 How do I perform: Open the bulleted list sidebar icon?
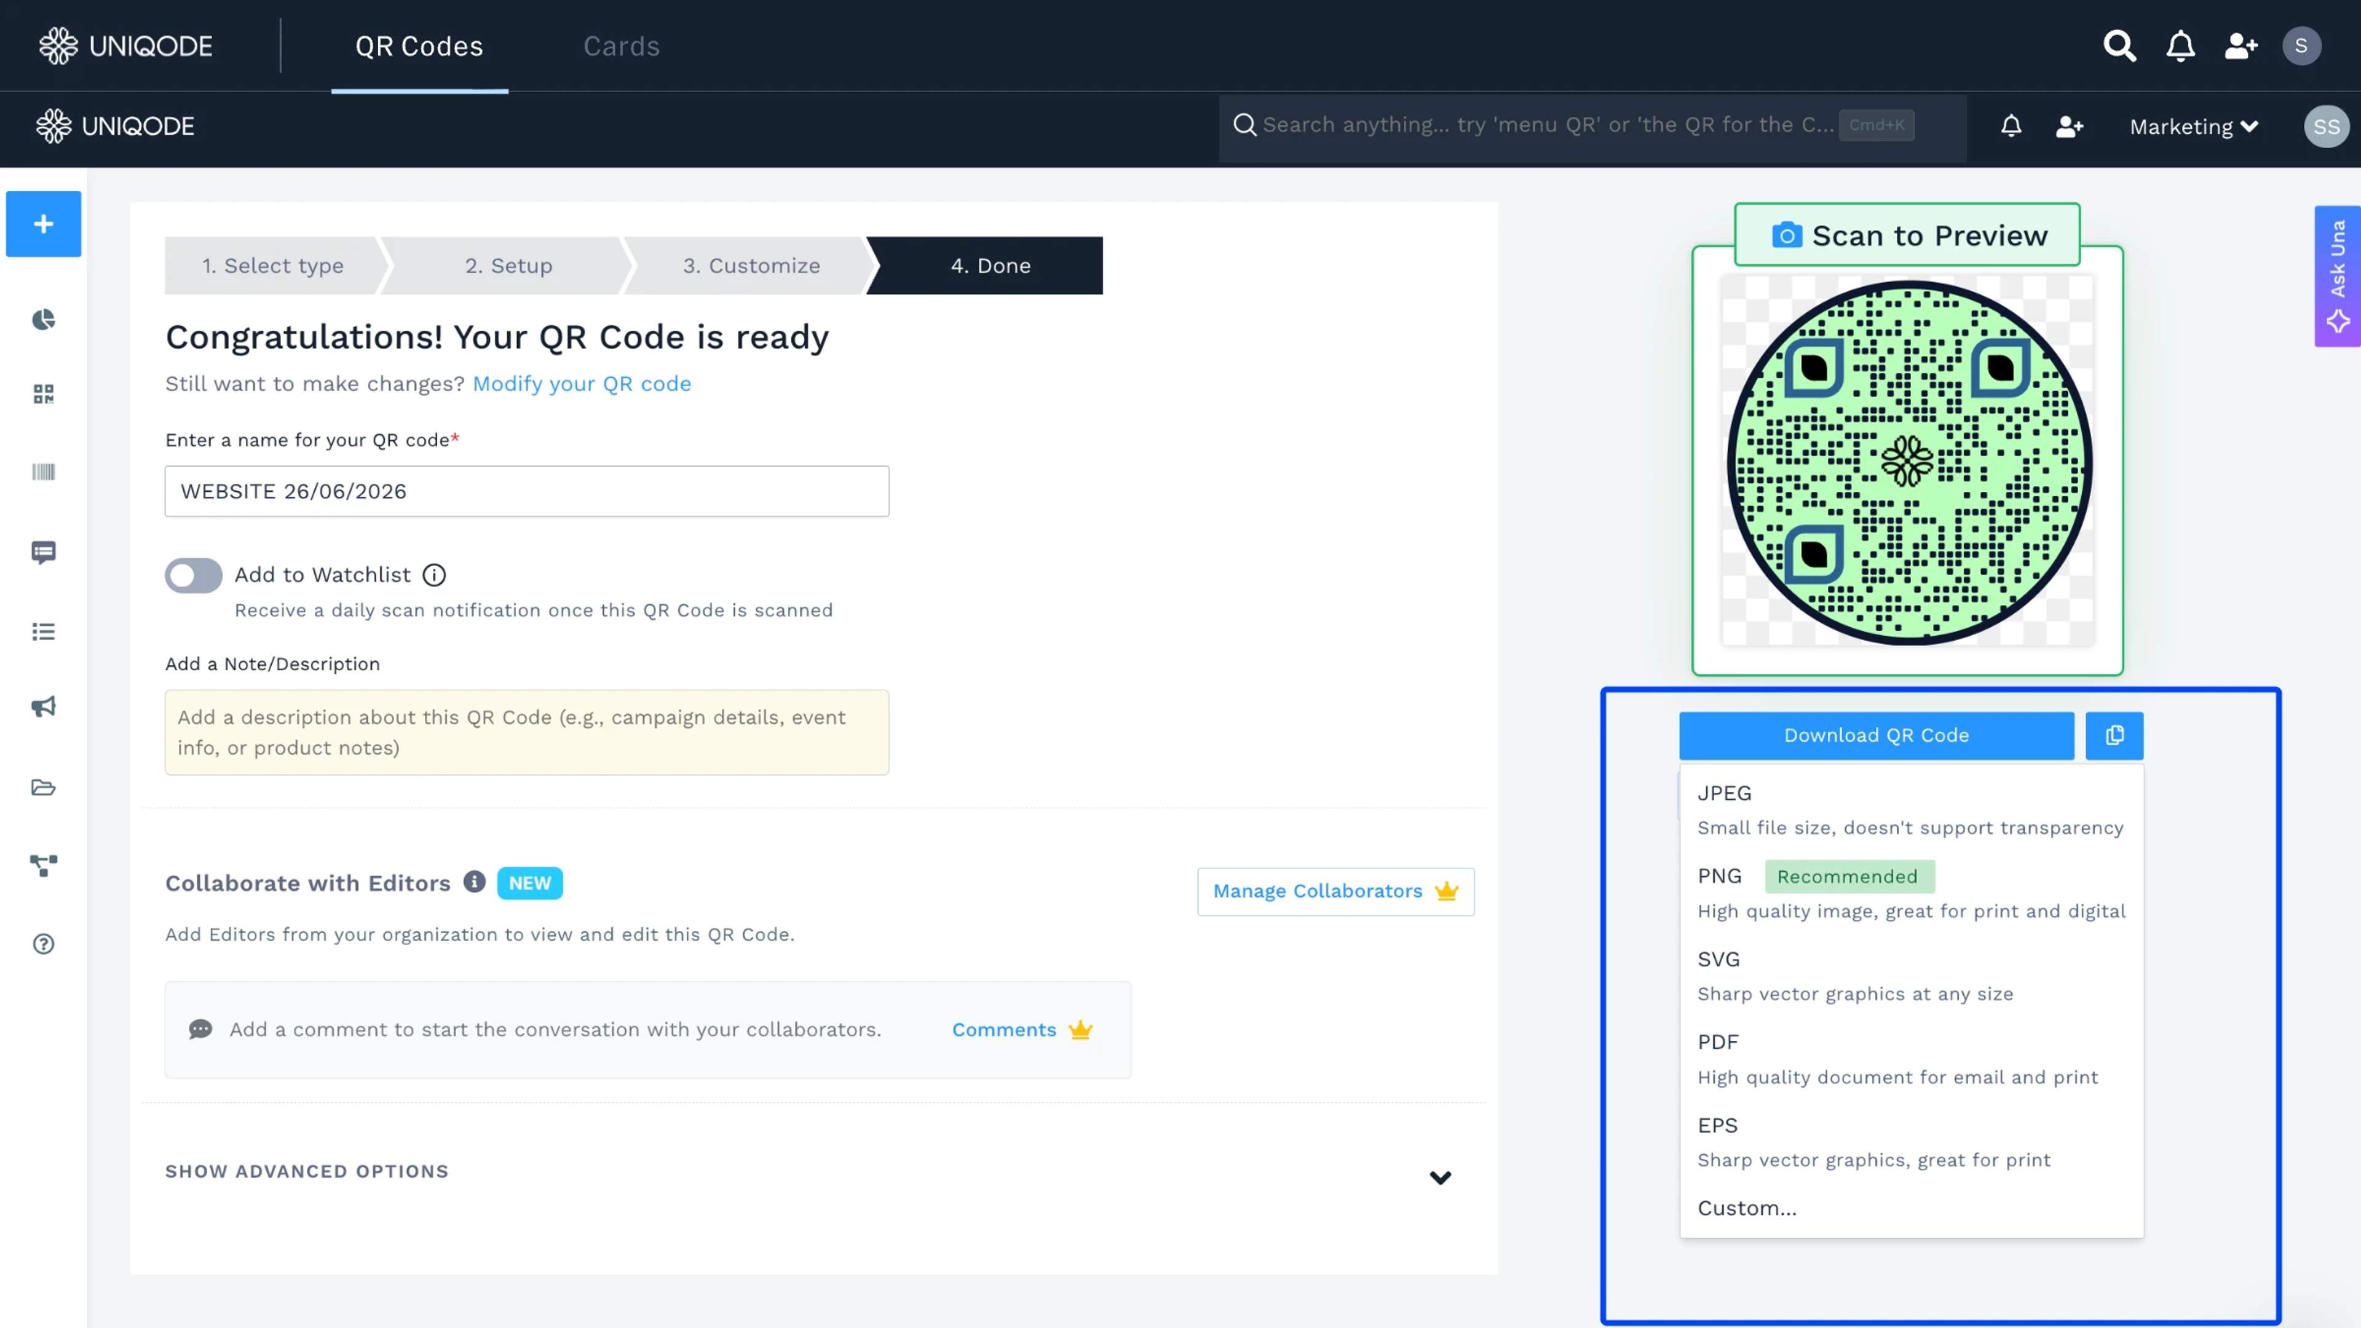43,631
